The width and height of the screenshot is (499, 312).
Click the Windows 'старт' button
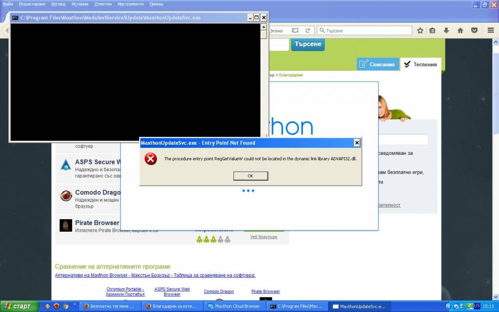(x=19, y=307)
